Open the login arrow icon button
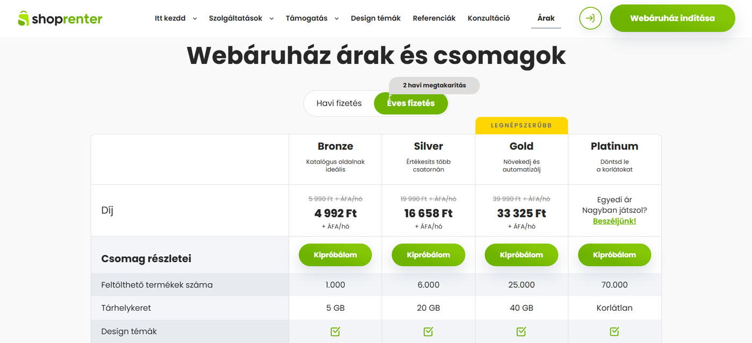The height and width of the screenshot is (343, 752). pos(590,18)
